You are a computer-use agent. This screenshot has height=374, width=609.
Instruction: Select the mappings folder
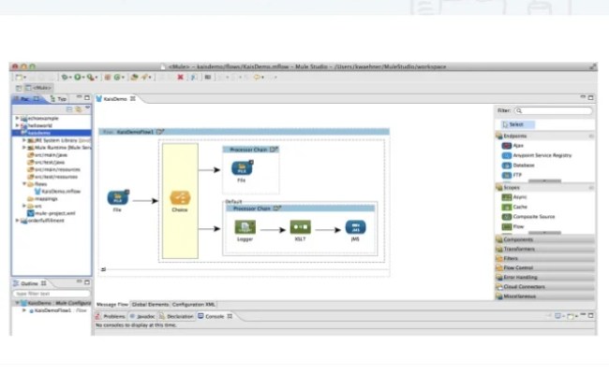pyautogui.click(x=42, y=198)
